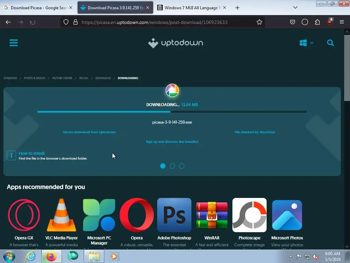Open the Adobe Photoshop title link
This screenshot has width=350, height=263.
174,238
